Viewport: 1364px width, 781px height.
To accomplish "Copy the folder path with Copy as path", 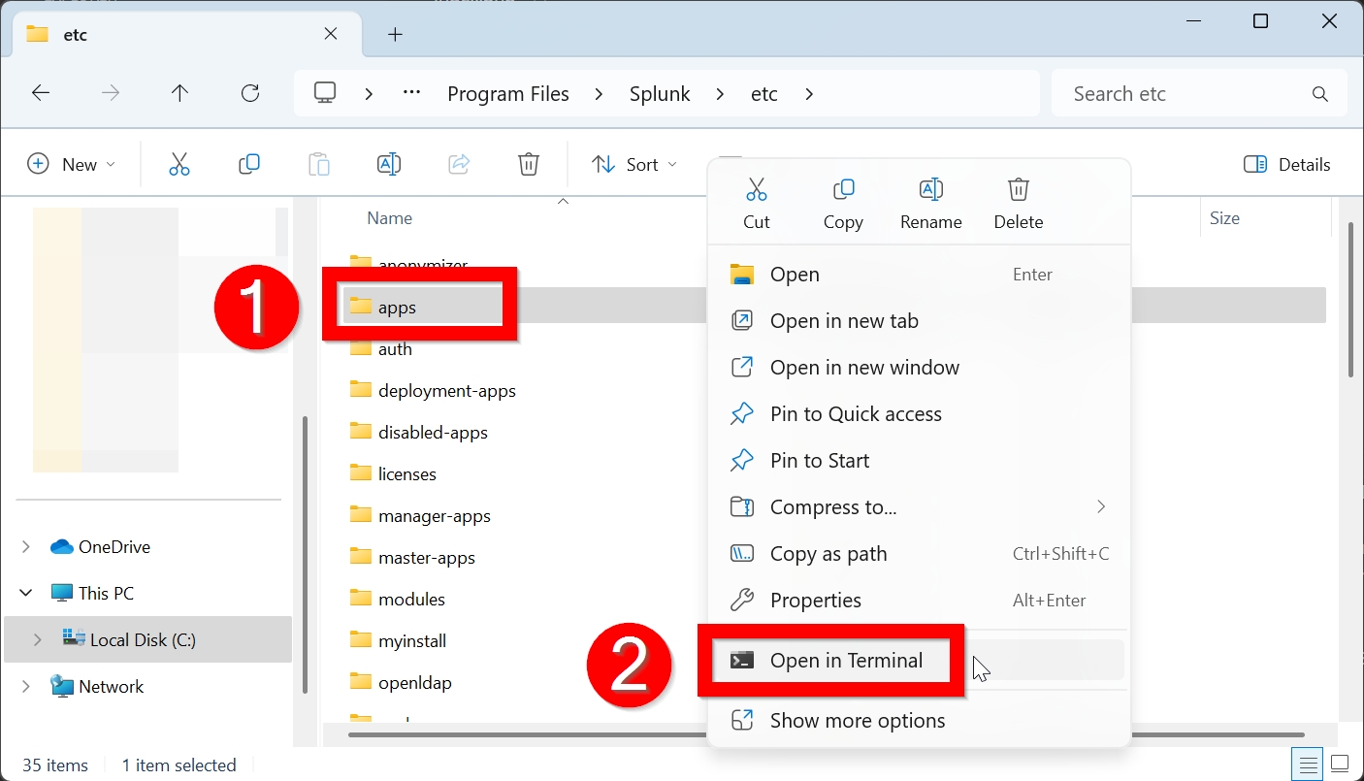I will [x=828, y=553].
